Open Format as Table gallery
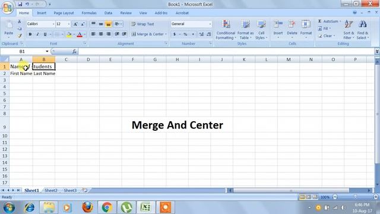This screenshot has width=380, height=214. (245, 30)
